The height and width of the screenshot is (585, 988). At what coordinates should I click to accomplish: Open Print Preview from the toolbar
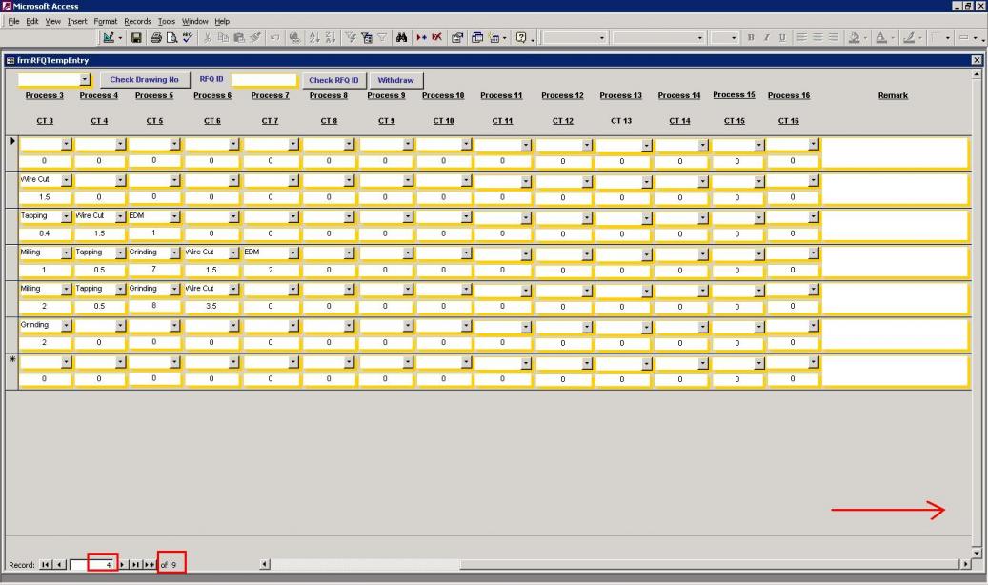click(x=171, y=38)
